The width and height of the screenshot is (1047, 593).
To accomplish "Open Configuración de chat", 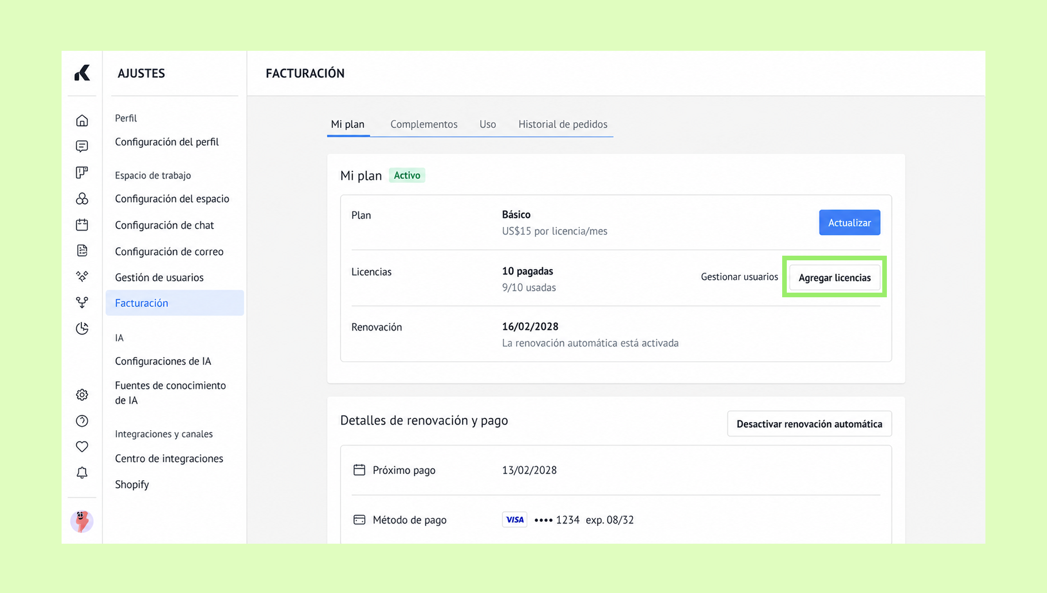I will [x=164, y=225].
